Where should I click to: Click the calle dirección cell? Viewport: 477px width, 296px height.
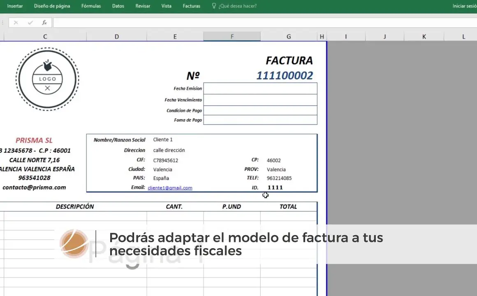(x=169, y=150)
